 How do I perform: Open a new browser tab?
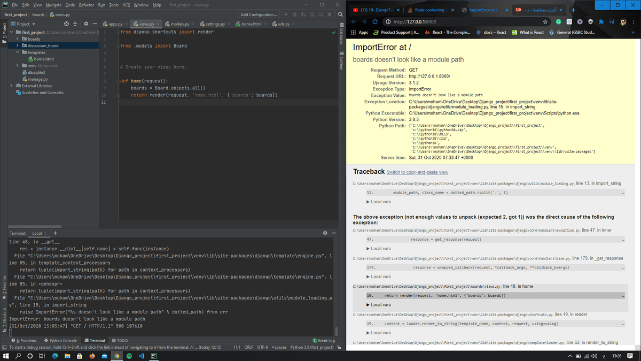(573, 10)
